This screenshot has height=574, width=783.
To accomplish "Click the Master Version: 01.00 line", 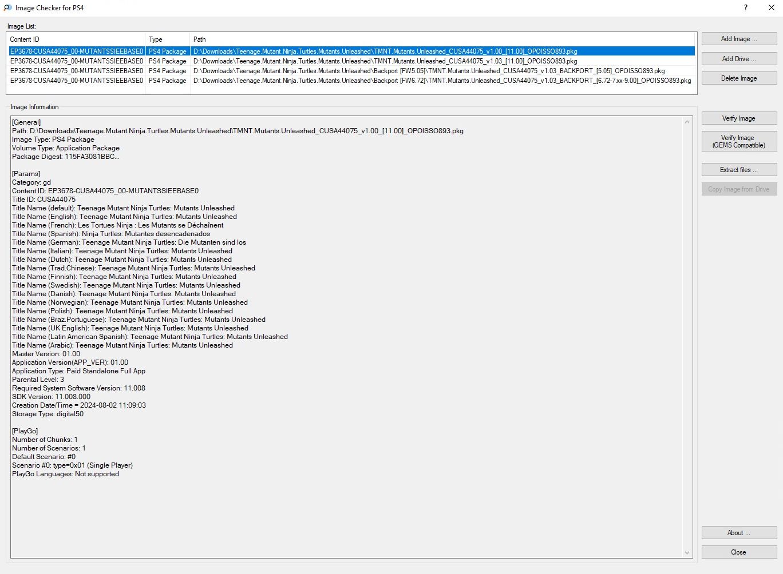I will pos(46,354).
